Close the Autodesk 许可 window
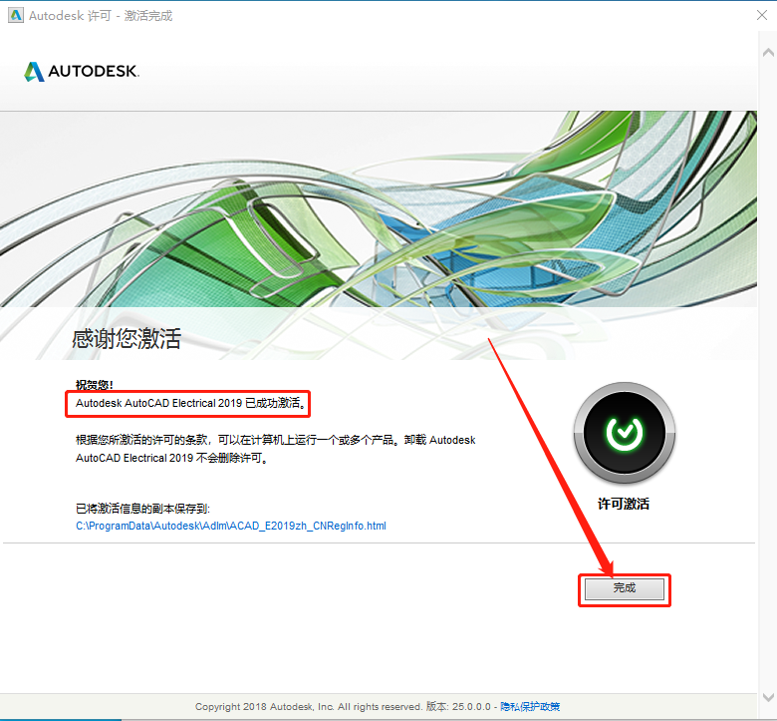Screen dimensions: 777x721 click(x=762, y=15)
